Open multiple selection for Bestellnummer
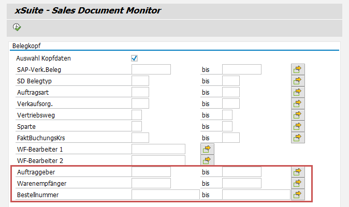This screenshot has height=207, width=349. click(298, 195)
